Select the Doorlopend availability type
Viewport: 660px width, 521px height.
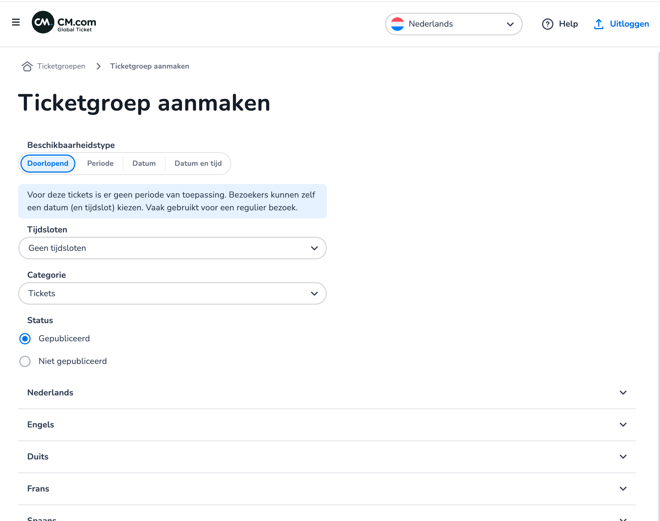tap(48, 164)
